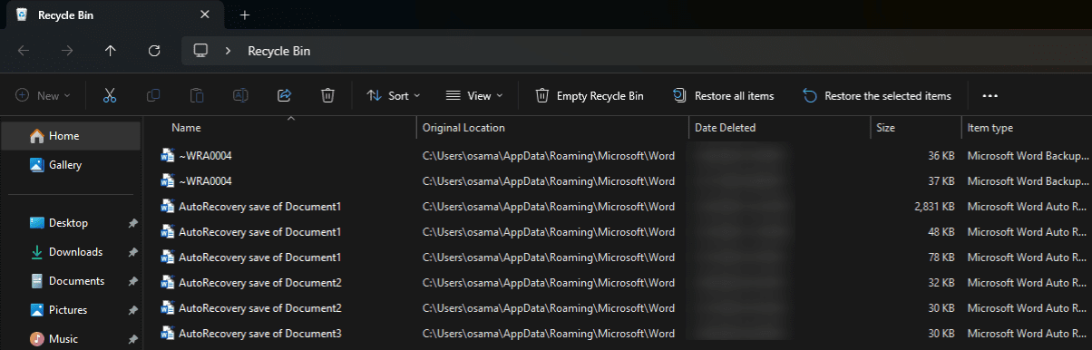
Task: Click the pin icon next to Pictures
Action: coord(133,310)
